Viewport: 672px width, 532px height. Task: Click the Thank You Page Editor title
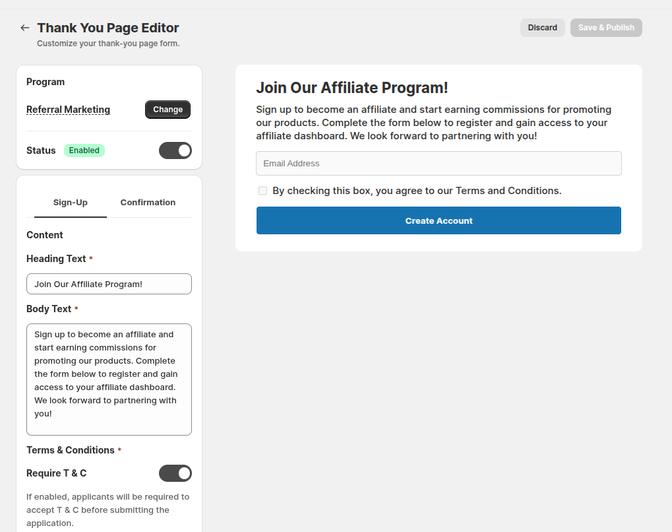click(x=108, y=28)
